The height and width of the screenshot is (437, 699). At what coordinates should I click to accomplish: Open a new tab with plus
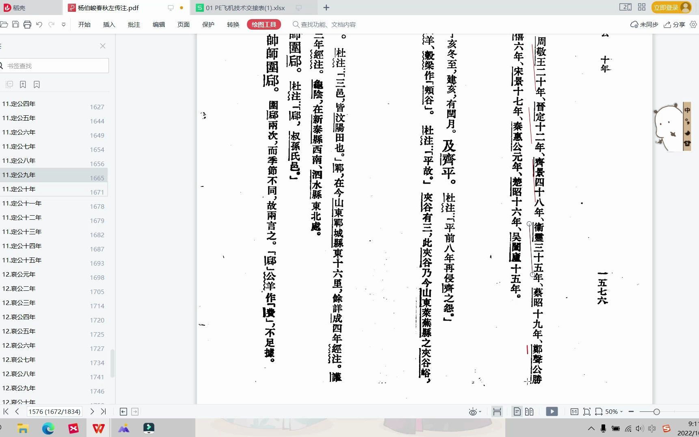coord(326,7)
